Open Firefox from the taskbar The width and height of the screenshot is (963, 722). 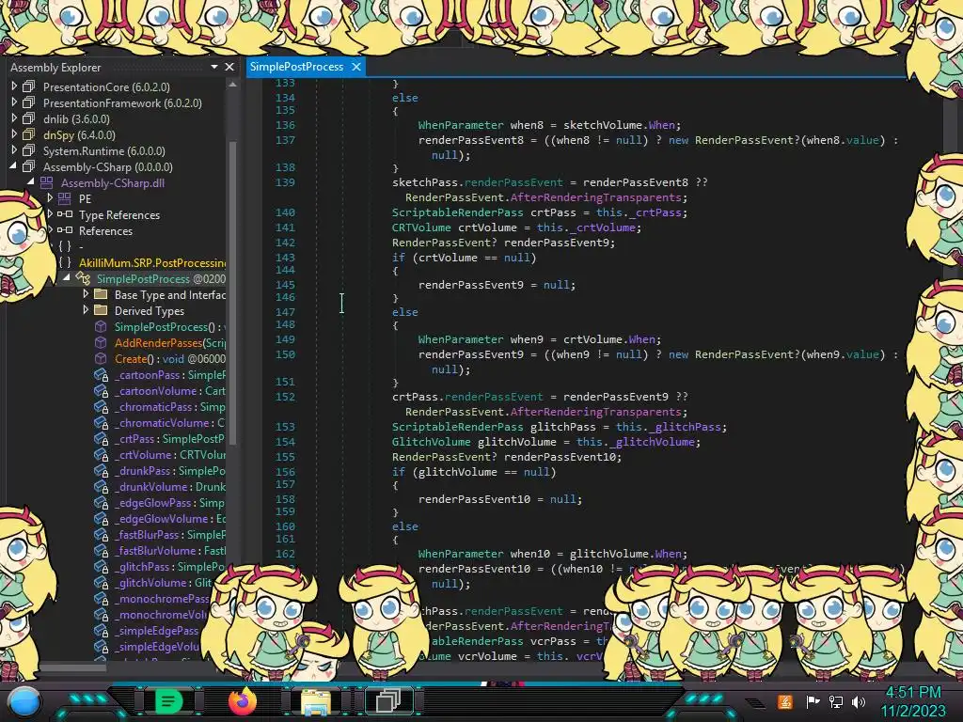pyautogui.click(x=243, y=701)
